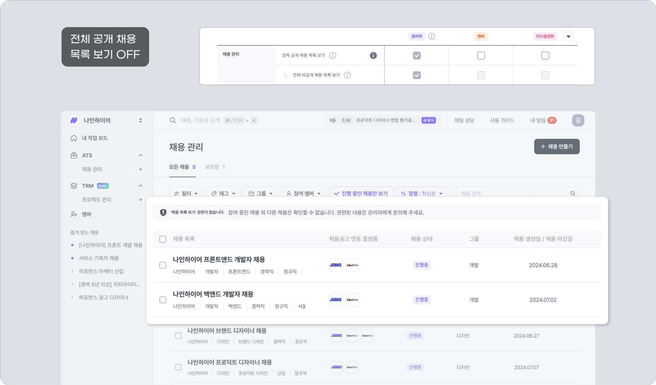Viewport: 656px width, 385px height.
Task: Toggle 커스텀권한 checkbox for 전체 공개 채용 목록 보기
Action: point(546,56)
